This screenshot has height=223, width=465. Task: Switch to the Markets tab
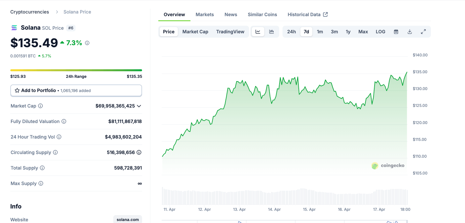point(205,15)
